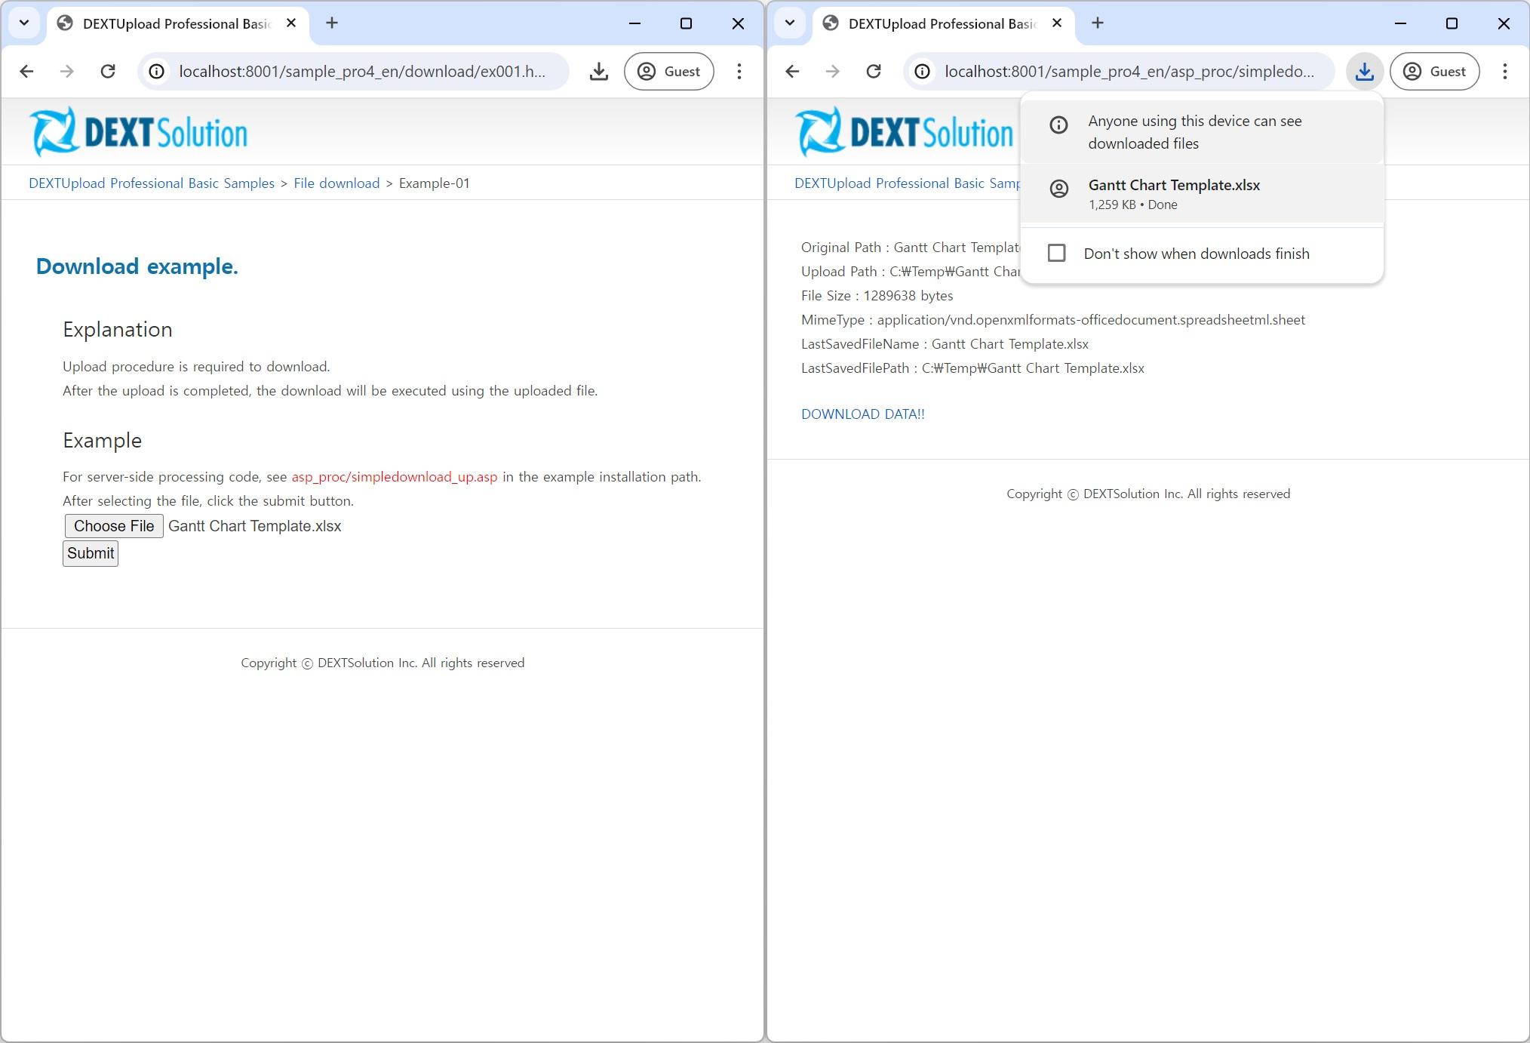Click DOWNLOAD DATA!! link
Image resolution: width=1530 pixels, height=1043 pixels.
coord(862,414)
